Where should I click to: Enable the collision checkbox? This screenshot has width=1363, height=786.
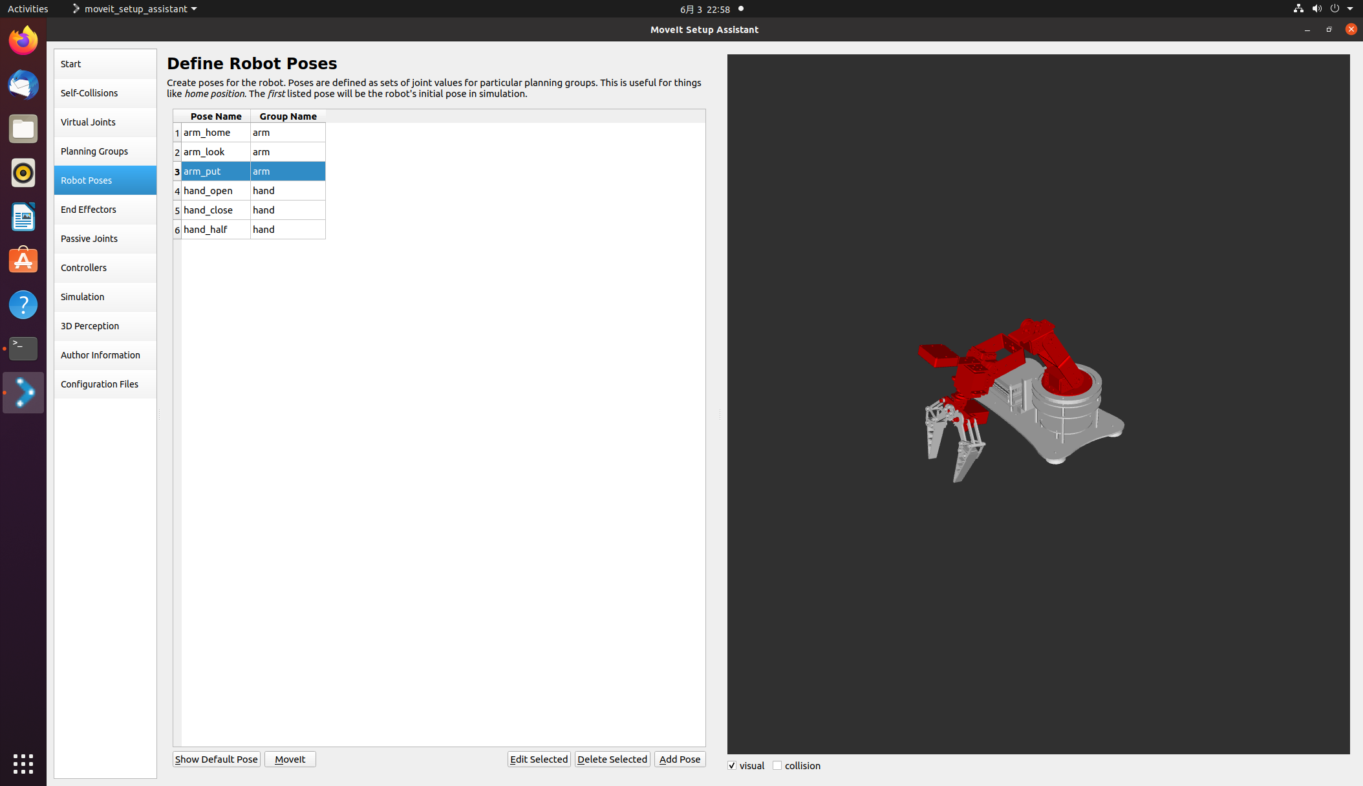point(777,765)
